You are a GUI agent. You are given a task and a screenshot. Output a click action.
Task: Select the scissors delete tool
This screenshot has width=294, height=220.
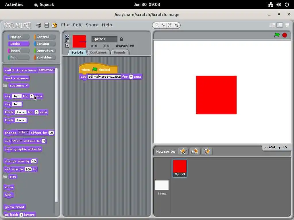point(163,25)
